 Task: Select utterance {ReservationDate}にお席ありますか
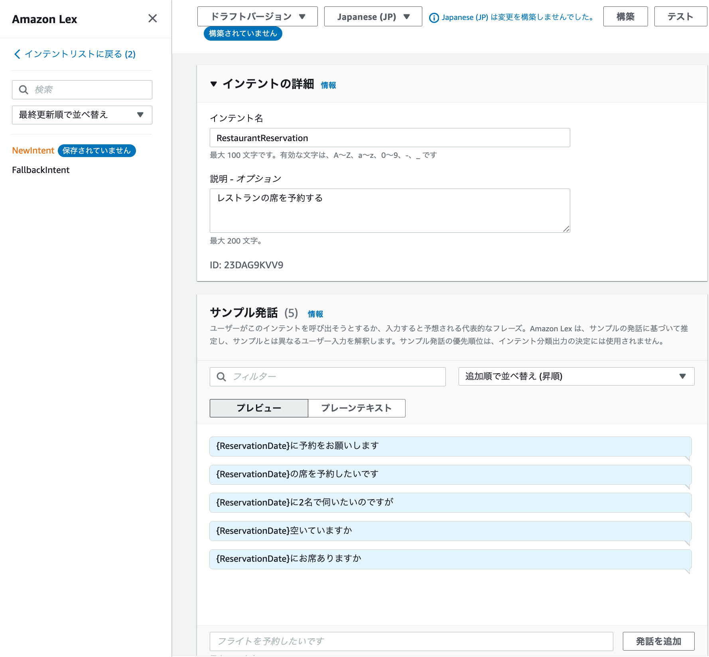451,559
